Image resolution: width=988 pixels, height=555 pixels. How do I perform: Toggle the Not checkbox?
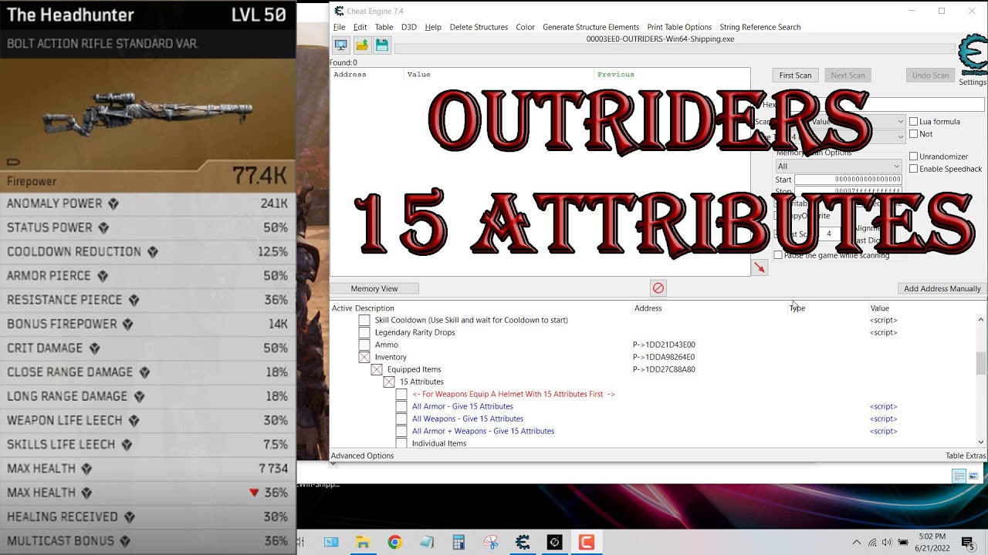pos(914,134)
